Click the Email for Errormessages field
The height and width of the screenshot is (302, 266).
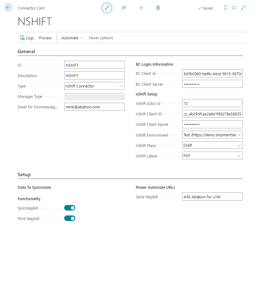(94, 107)
